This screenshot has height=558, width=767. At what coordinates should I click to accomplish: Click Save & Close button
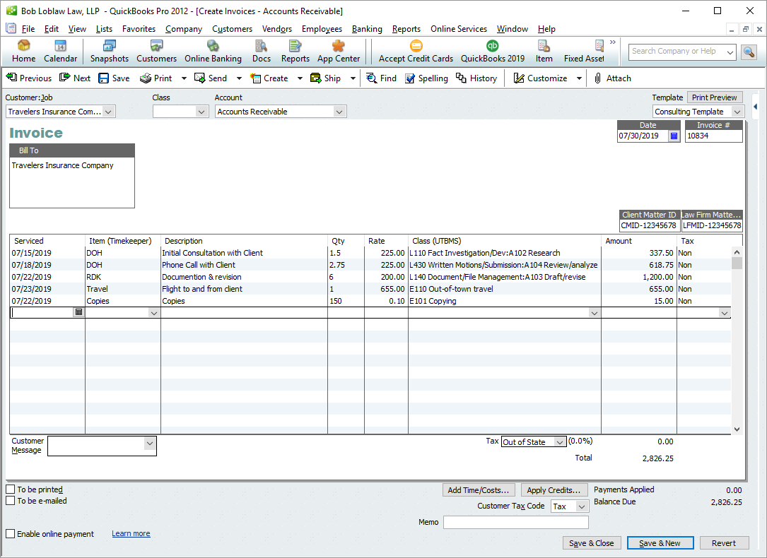click(592, 543)
